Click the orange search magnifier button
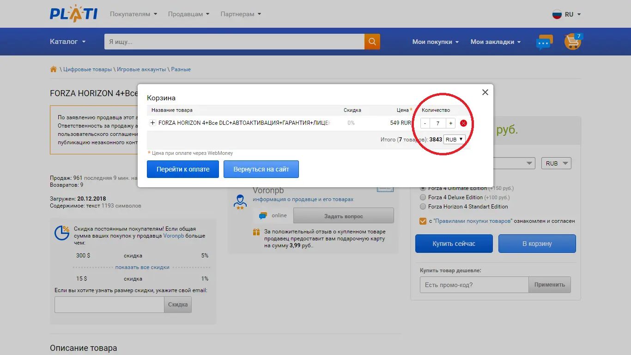 pyautogui.click(x=372, y=42)
